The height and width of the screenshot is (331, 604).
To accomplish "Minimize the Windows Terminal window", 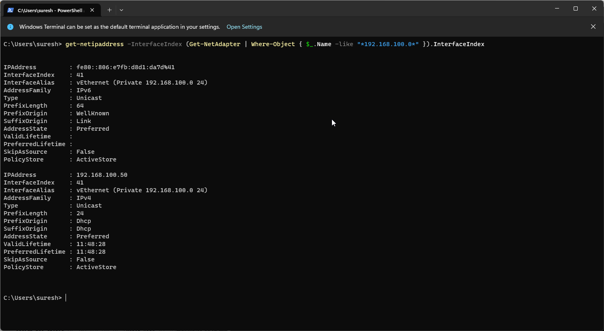I will (557, 8).
